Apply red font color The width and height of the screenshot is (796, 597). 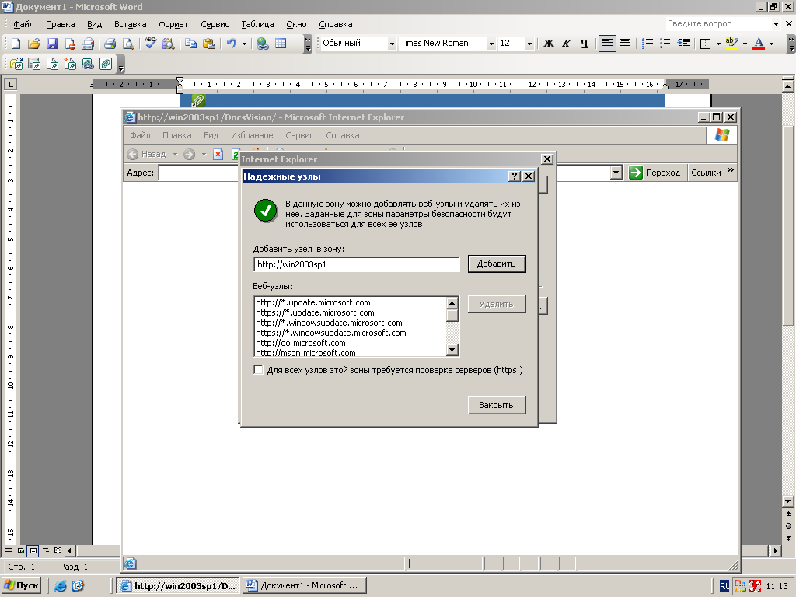pyautogui.click(x=759, y=44)
